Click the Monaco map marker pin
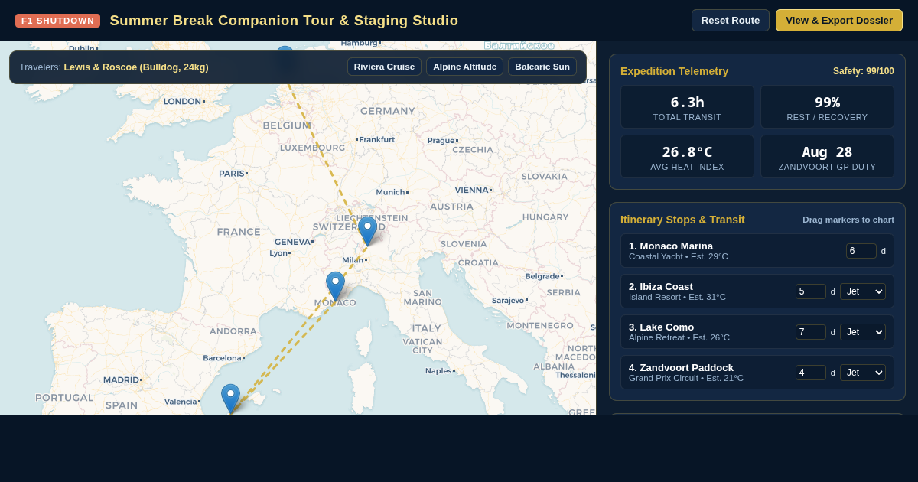The image size is (918, 482). 335,286
